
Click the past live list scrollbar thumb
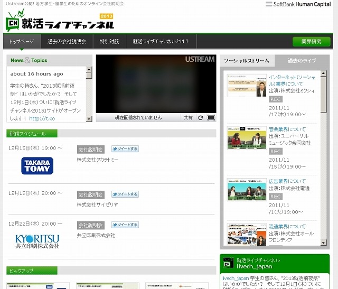click(323, 95)
